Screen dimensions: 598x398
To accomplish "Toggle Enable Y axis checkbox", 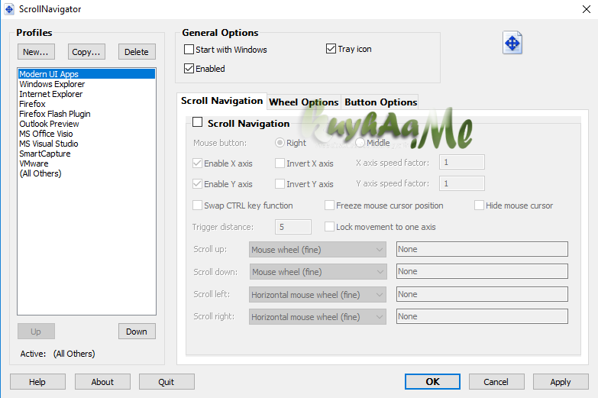I will (x=197, y=184).
